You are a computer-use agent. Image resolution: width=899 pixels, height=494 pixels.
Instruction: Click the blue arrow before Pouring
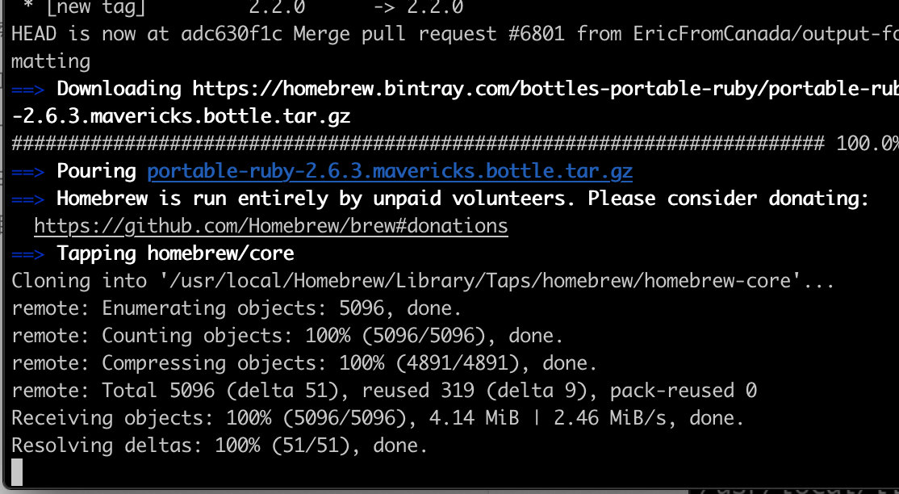coord(27,172)
